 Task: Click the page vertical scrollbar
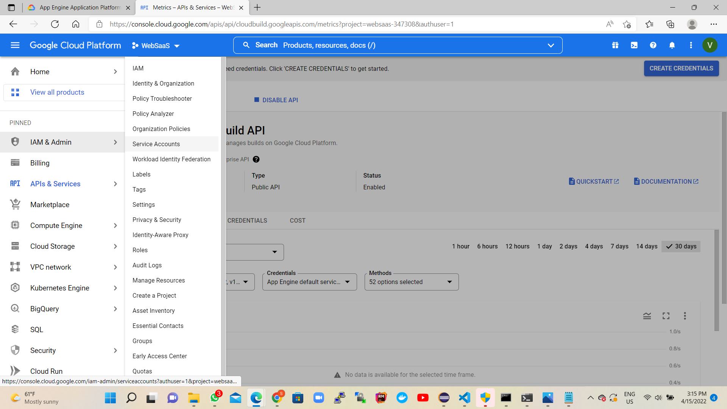724,208
